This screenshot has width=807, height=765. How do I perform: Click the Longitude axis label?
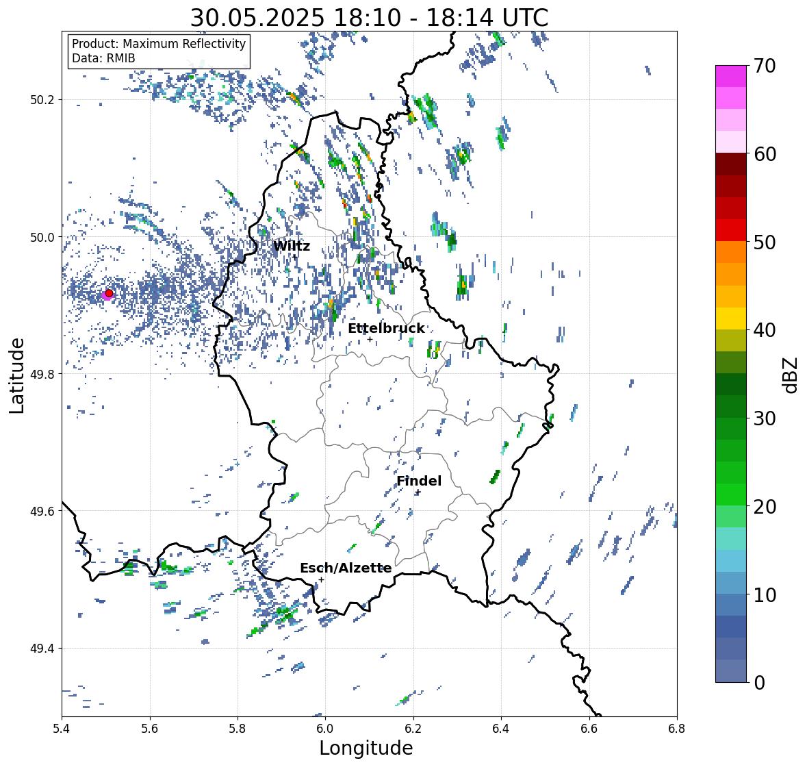[x=366, y=748]
